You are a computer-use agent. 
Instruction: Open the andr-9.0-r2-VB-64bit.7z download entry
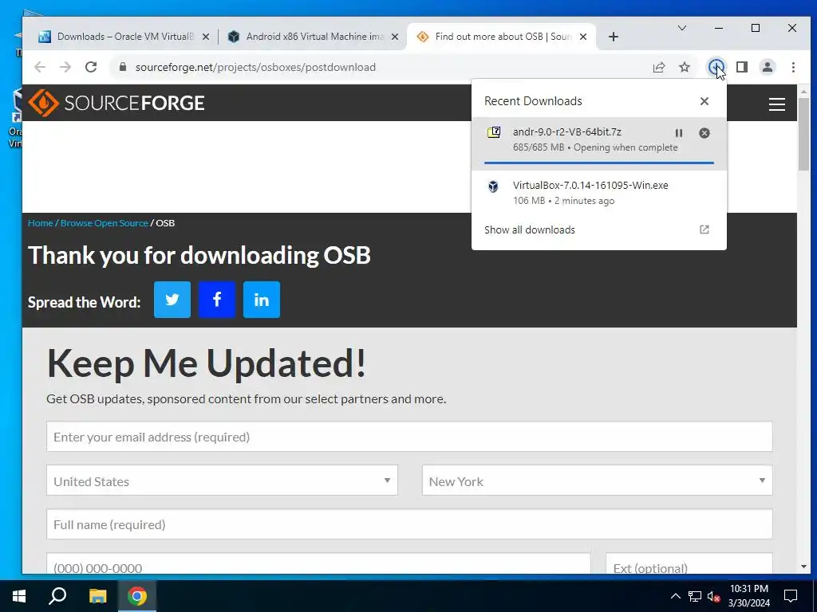(598, 143)
